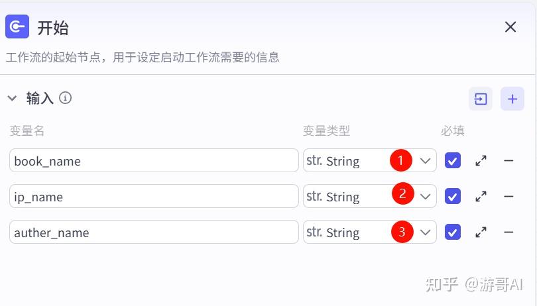The image size is (537, 306).
Task: Click the book_name variable name field
Action: coord(154,160)
